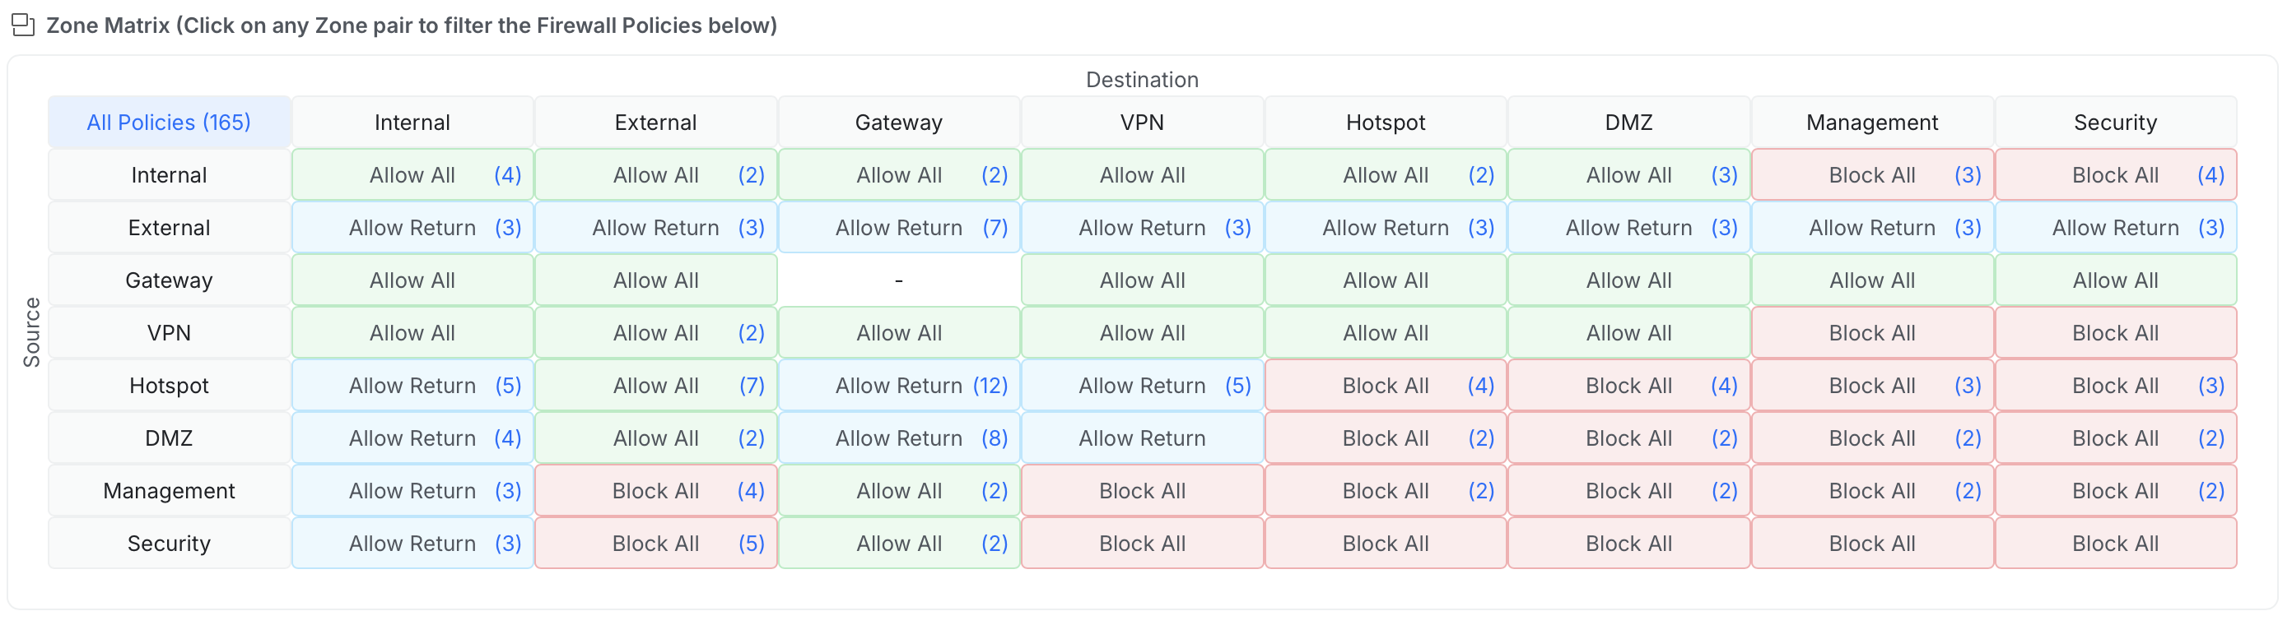Viewport: 2292px width, 625px height.
Task: Click Hotspot to External Allow All (7)
Action: pyautogui.click(x=656, y=385)
